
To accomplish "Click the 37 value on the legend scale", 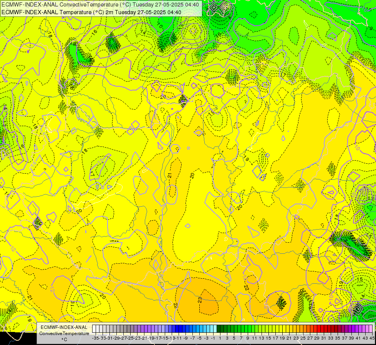I will coord(345,338).
